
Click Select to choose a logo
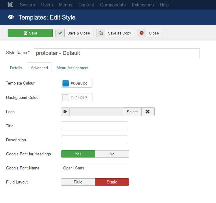point(132,112)
